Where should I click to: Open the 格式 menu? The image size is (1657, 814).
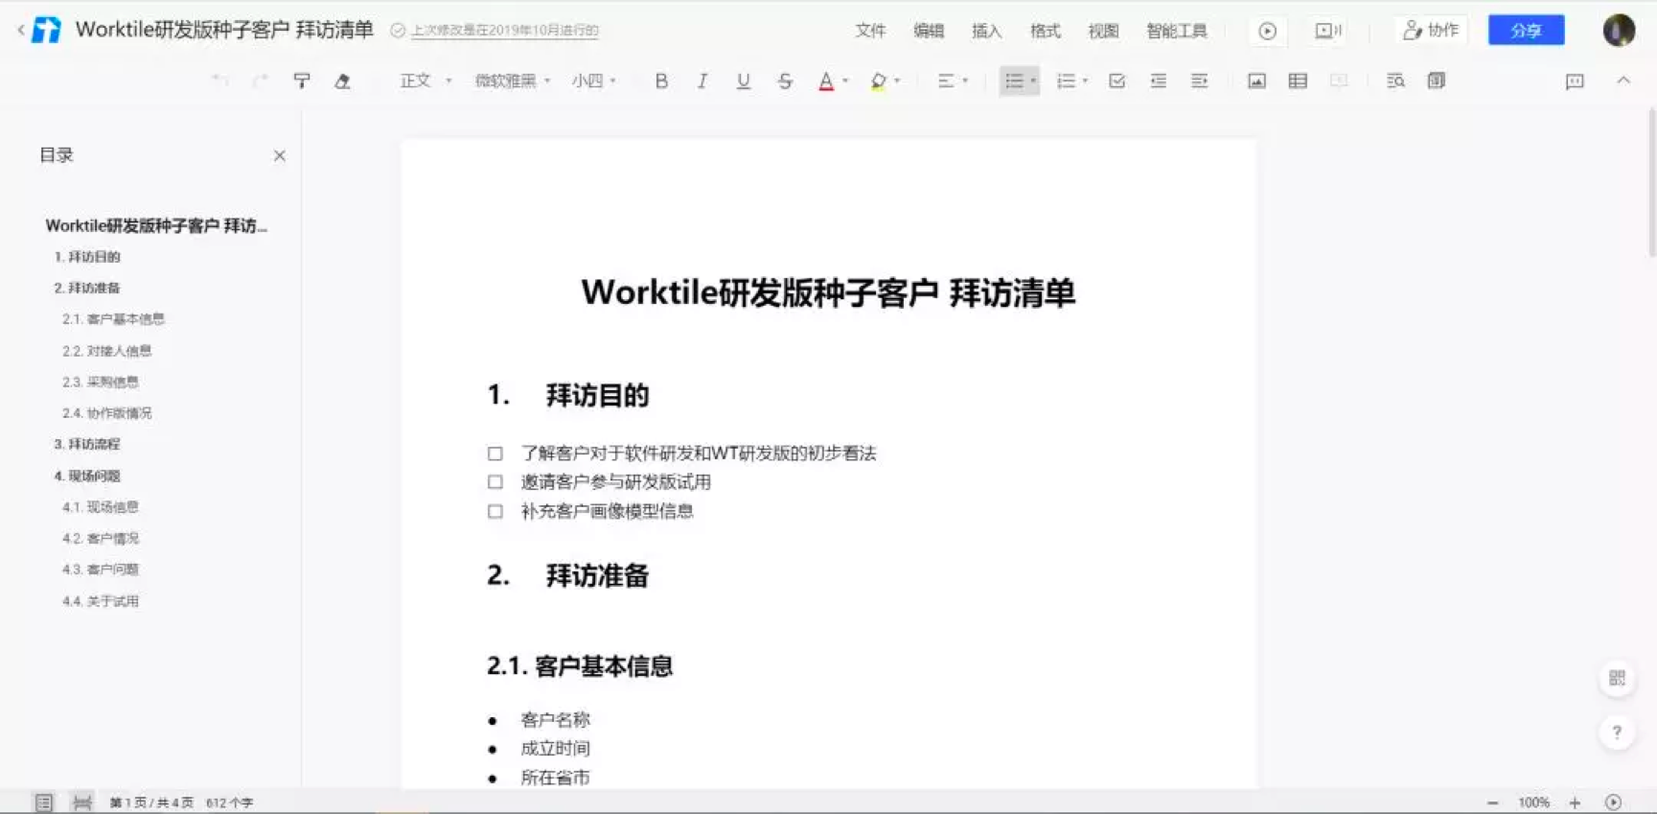(1046, 31)
